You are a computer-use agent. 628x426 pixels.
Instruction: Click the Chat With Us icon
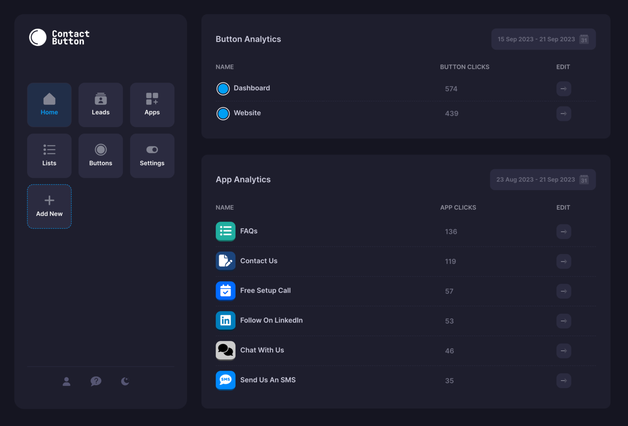(x=225, y=350)
